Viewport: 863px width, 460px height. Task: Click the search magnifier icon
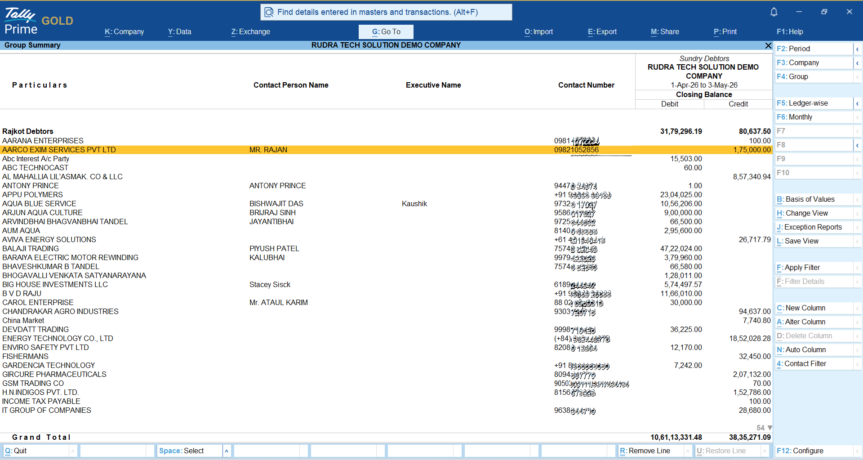tap(269, 12)
